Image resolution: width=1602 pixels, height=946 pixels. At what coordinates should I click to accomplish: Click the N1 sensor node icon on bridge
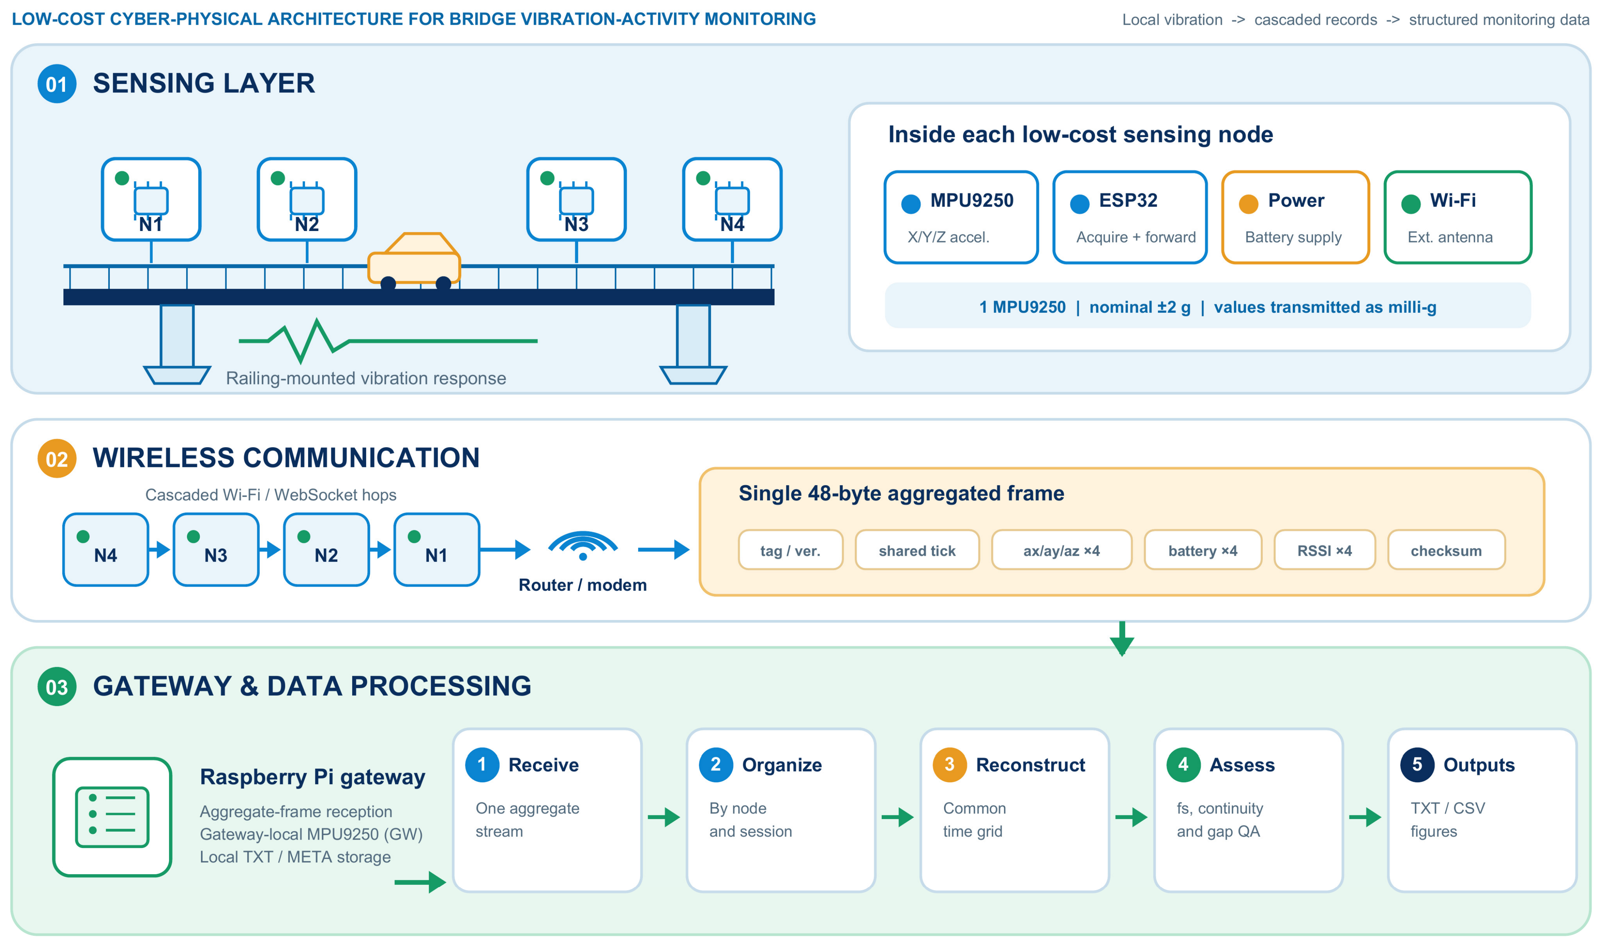[151, 199]
